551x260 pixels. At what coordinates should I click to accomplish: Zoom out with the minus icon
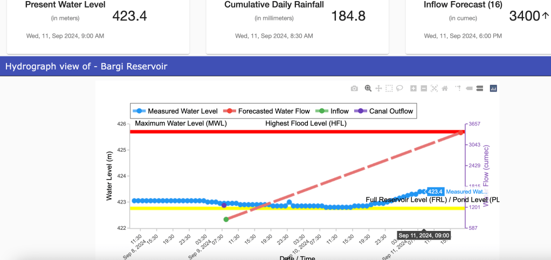(424, 88)
